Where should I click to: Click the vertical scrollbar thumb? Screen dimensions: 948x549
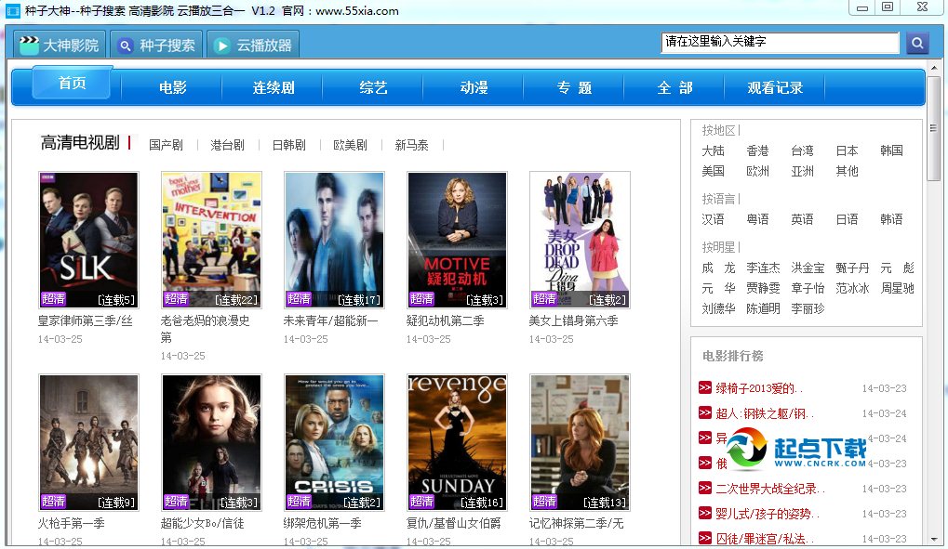[933, 128]
